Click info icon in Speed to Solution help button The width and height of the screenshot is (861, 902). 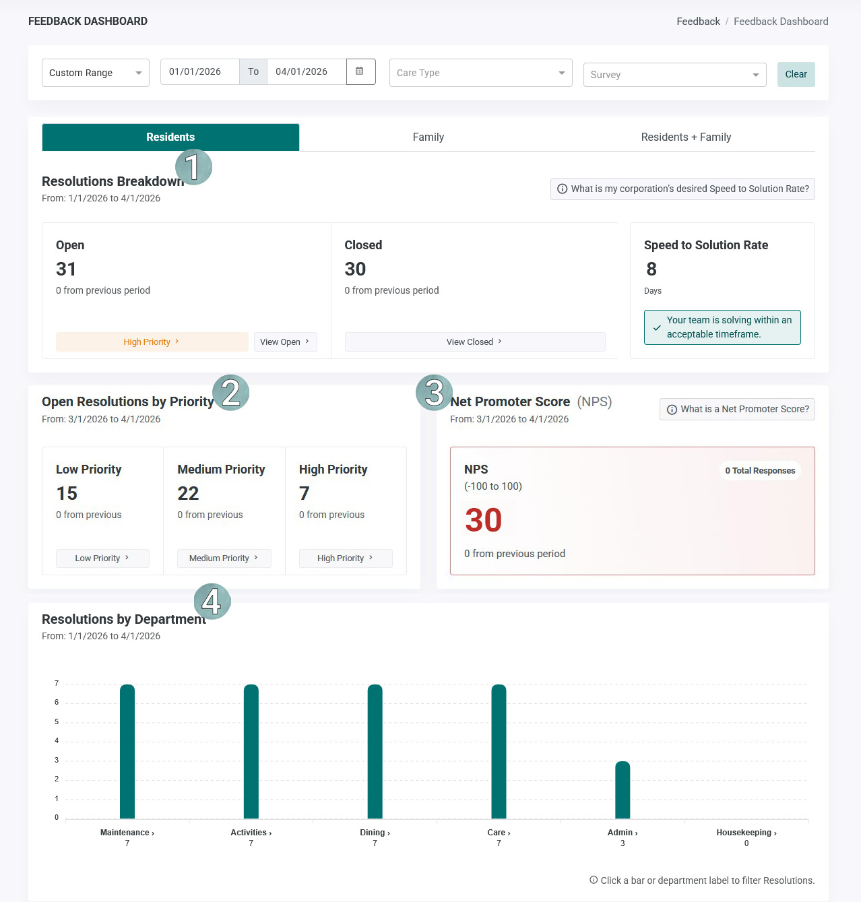pyautogui.click(x=562, y=189)
